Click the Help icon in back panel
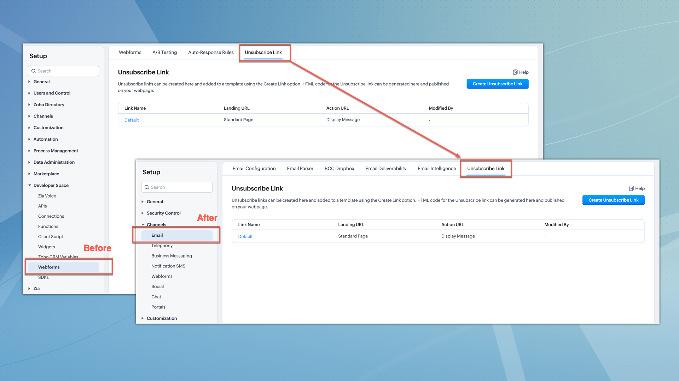Image resolution: width=679 pixels, height=381 pixels. point(515,72)
